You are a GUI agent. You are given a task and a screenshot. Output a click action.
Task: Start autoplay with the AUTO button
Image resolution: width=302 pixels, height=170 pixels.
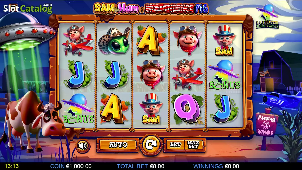118,145
